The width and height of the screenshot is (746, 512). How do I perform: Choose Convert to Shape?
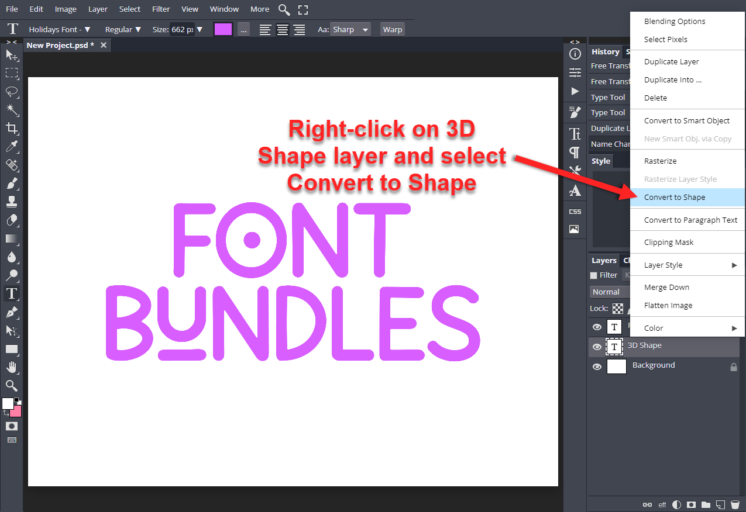click(x=687, y=197)
